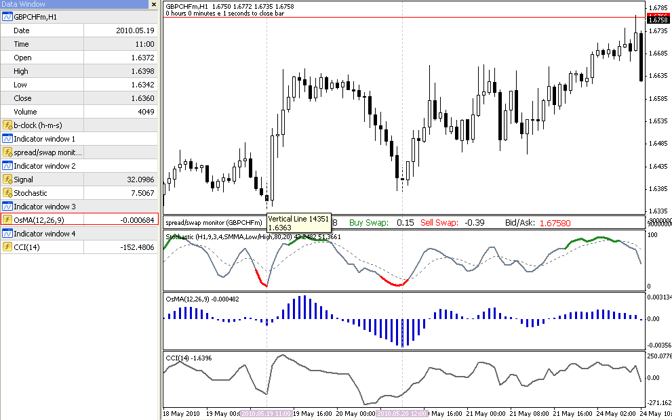Viewport: 672px width, 420px height.
Task: Select the Signal value 32.0986
Action: (x=140, y=180)
